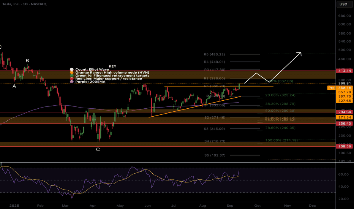Image resolution: width=354 pixels, height=209 pixels.
Task: Select the R4 (449.01) pivot label
Action: coord(214,62)
